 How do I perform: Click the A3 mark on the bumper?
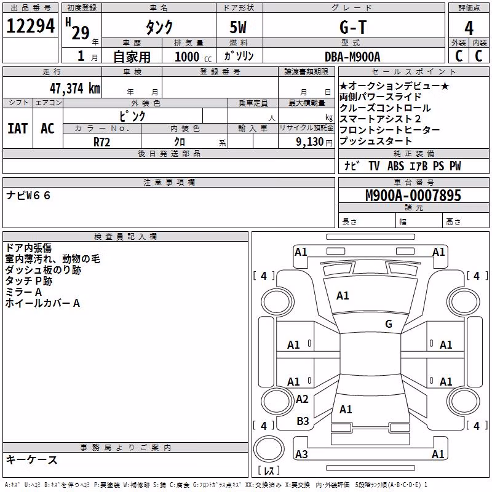pos(301,454)
